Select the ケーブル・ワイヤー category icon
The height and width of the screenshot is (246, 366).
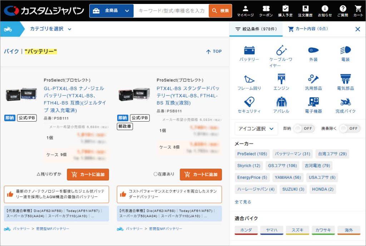[281, 56]
